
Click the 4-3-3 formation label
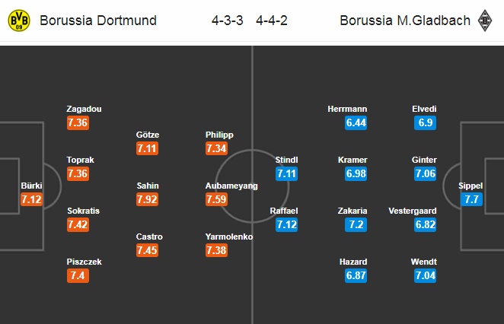coord(228,21)
